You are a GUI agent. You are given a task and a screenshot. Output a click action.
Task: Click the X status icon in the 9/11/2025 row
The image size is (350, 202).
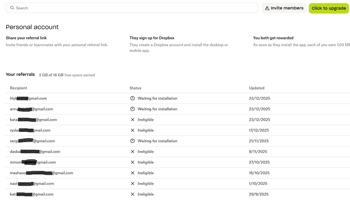133,152
